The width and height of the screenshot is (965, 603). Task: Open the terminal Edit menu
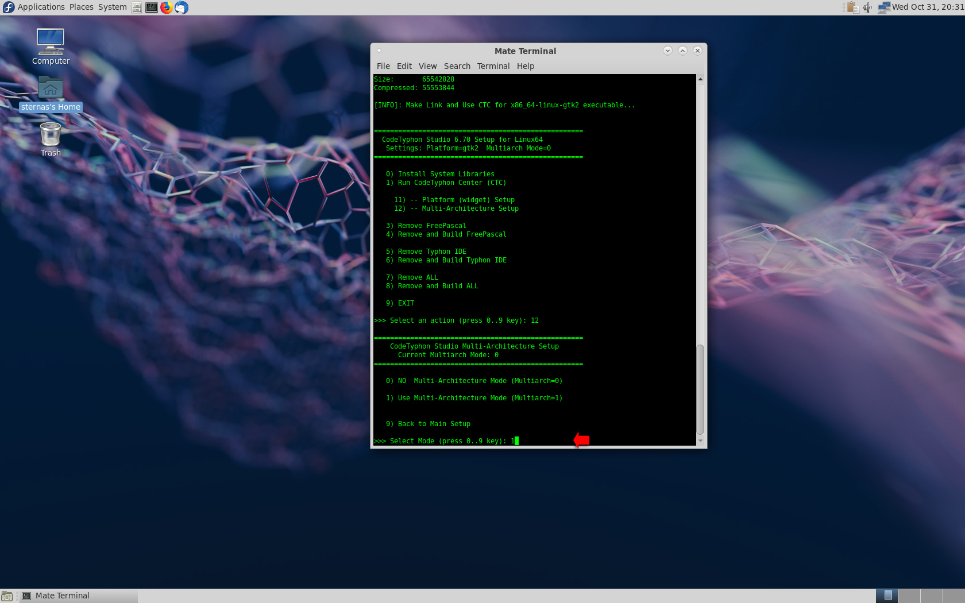click(404, 66)
